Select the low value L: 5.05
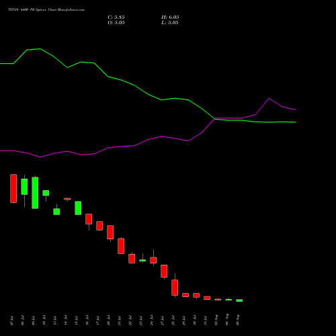This screenshot has height=336, width=336. 170,23
